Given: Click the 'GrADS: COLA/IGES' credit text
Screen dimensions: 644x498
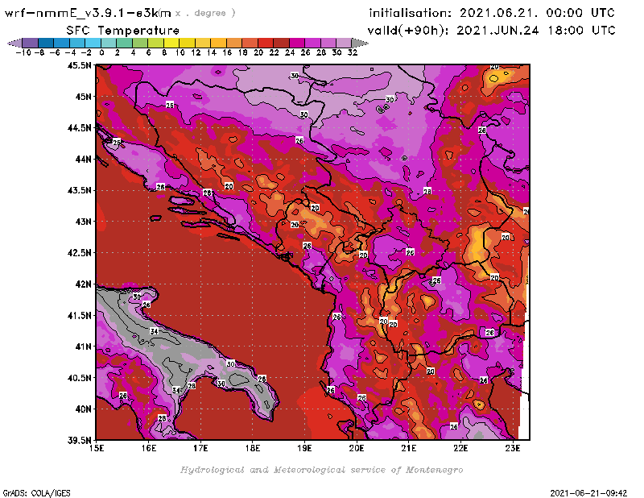Looking at the screenshot, I should pos(36,493).
